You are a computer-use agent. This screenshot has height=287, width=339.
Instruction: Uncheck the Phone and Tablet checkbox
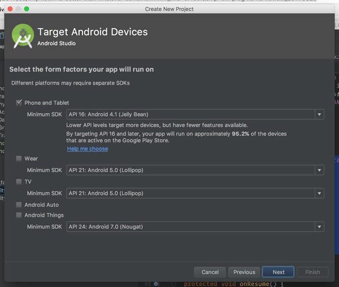[x=19, y=103]
